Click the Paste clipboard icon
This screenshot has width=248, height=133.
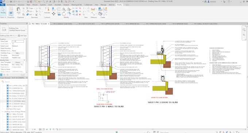coord(19,10)
